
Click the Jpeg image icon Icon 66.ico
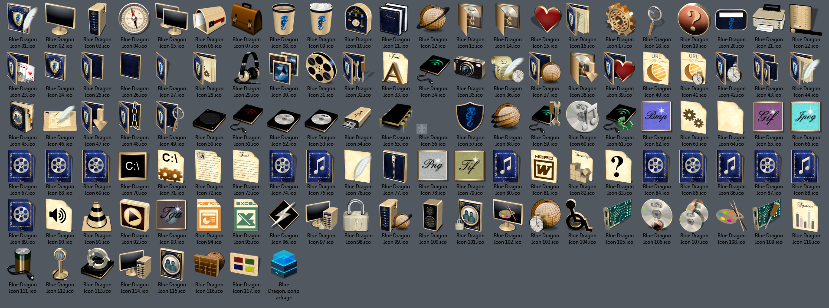(x=806, y=117)
